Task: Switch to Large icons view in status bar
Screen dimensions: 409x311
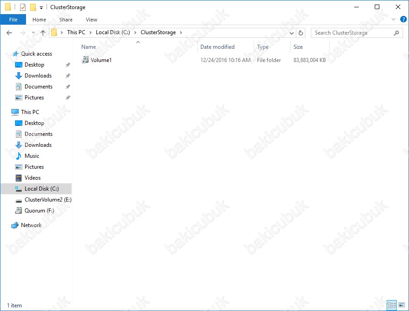Action: click(402, 305)
